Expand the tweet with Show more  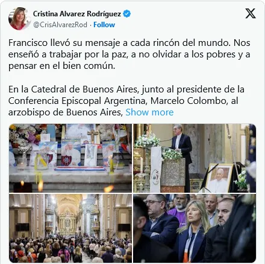click(x=149, y=112)
